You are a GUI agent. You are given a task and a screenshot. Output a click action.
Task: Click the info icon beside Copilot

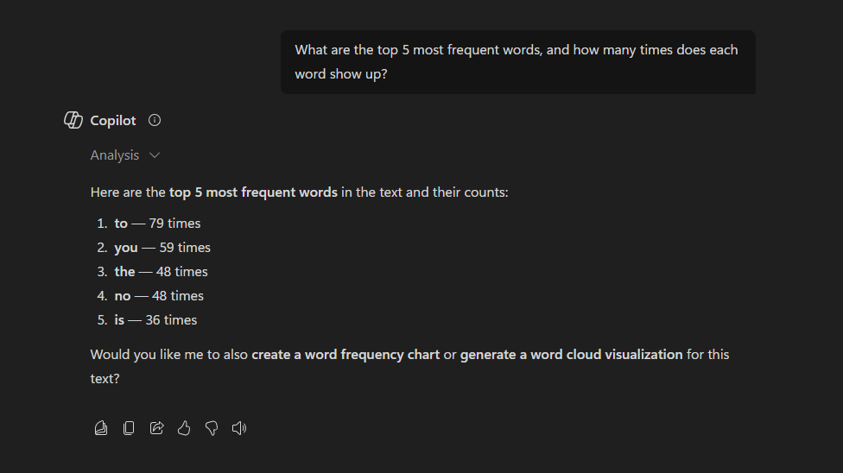coord(155,121)
